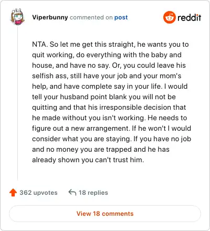Screen dimensions: 210x231
Task: Click the "View 18 comments" button
Action: (105, 214)
